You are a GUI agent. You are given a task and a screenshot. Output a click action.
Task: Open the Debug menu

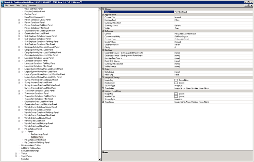click(x=25, y=5)
